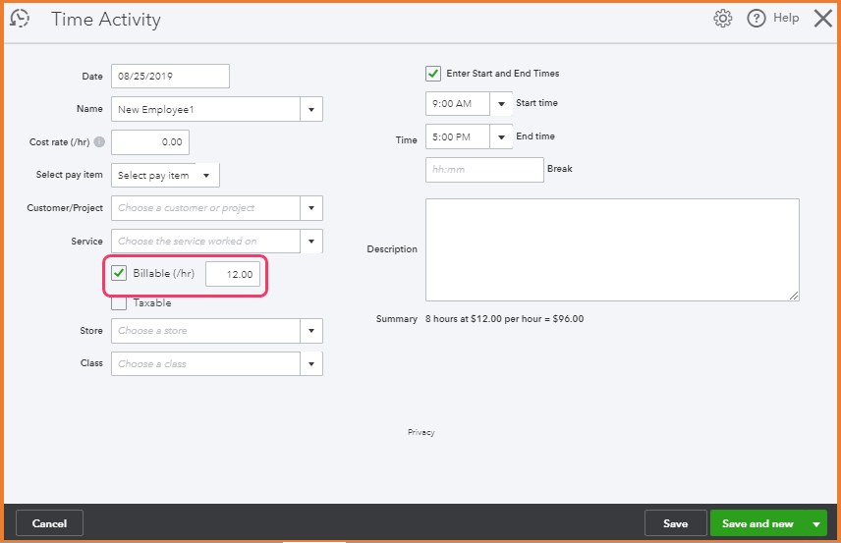
Task: Click the Save button
Action: (675, 523)
